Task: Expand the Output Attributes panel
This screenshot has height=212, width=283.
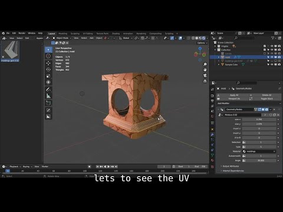Action: click(231, 166)
